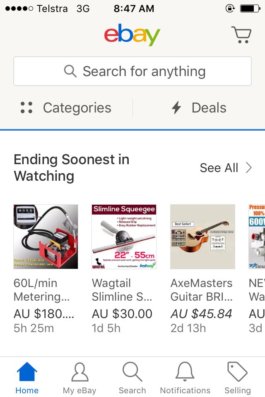Go to the Search tab
This screenshot has width=265, height=397.
point(132,377)
